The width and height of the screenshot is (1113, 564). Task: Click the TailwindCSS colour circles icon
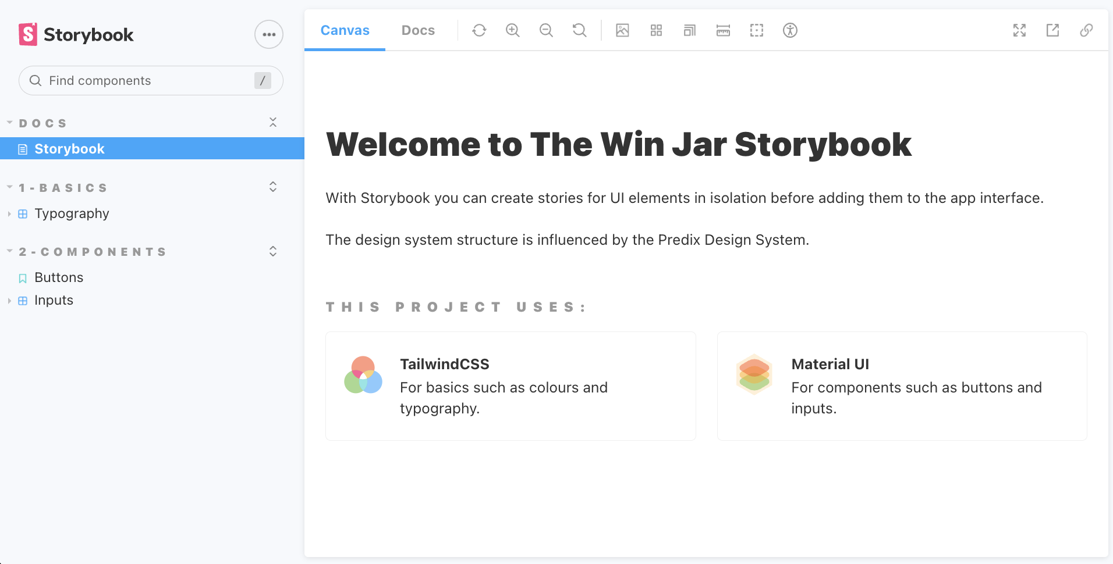363,375
